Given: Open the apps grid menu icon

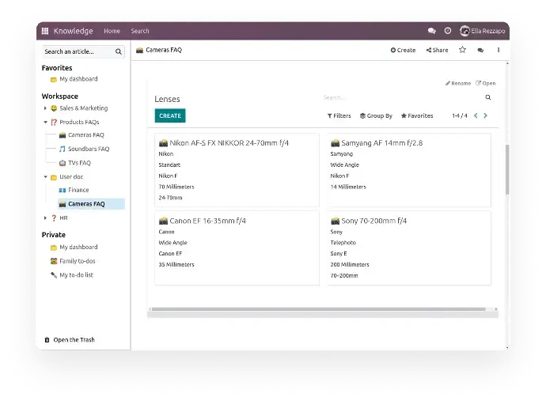Looking at the screenshot, I should pyautogui.click(x=45, y=31).
